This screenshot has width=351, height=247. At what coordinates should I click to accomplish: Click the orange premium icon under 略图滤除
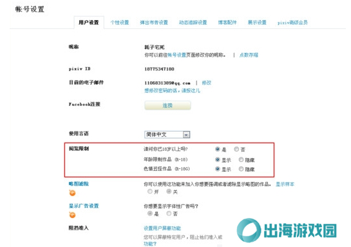point(72,193)
